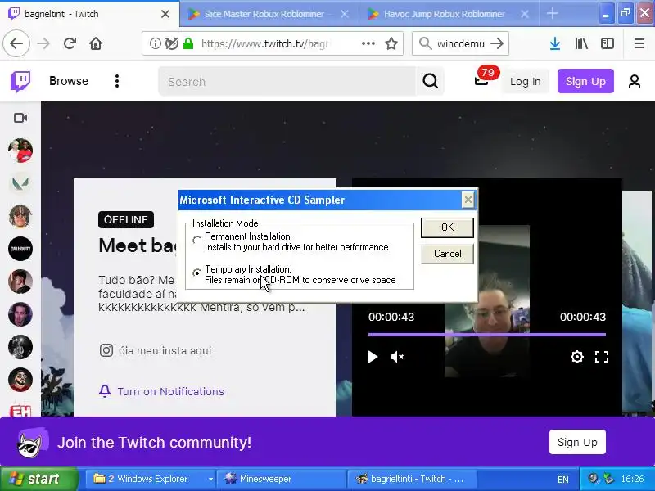The height and width of the screenshot is (491, 655).
Task: Open a new browser tab with plus
Action: (x=552, y=14)
